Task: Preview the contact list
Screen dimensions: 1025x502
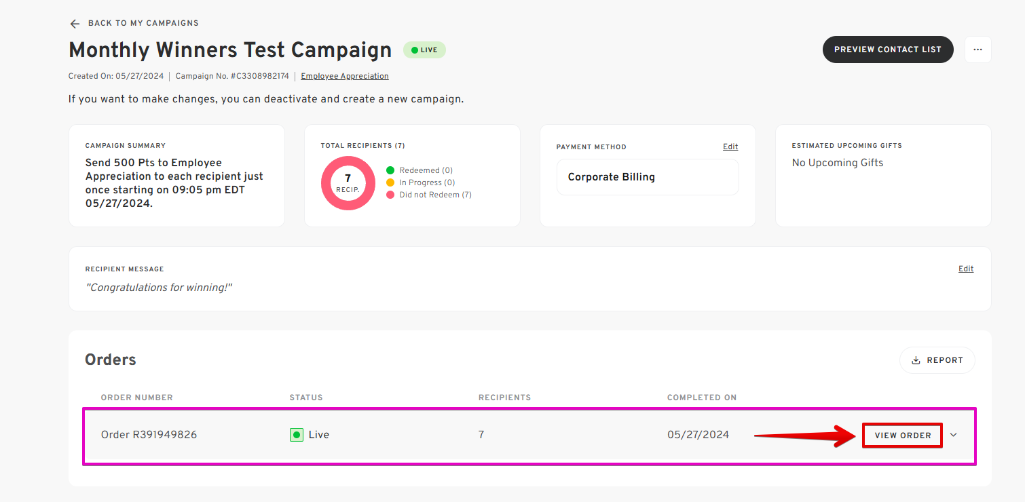Action: (888, 50)
